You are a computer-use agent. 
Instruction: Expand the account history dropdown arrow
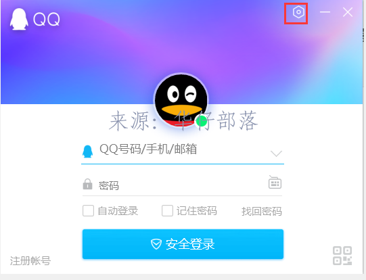[276, 154]
